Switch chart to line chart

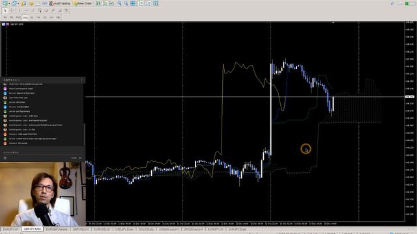pos(111,3)
